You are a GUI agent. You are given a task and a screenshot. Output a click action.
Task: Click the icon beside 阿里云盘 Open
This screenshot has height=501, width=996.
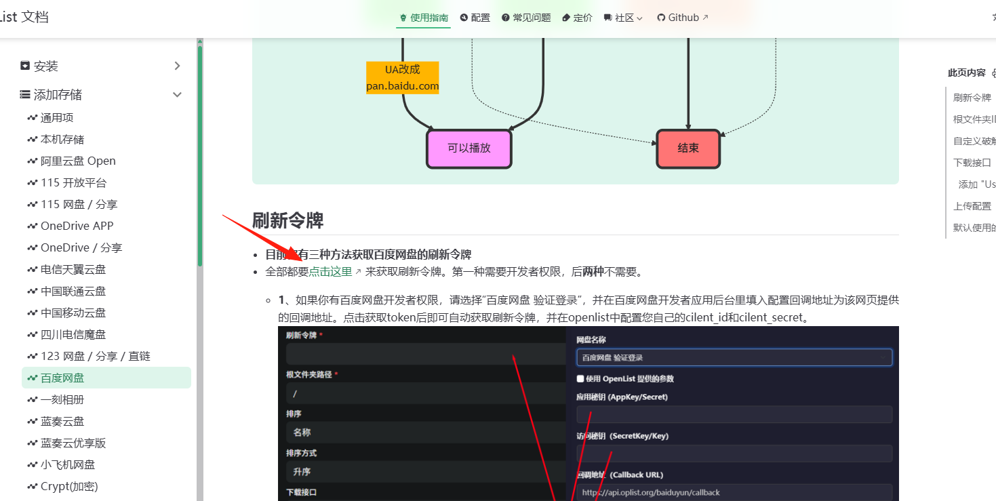tap(32, 161)
